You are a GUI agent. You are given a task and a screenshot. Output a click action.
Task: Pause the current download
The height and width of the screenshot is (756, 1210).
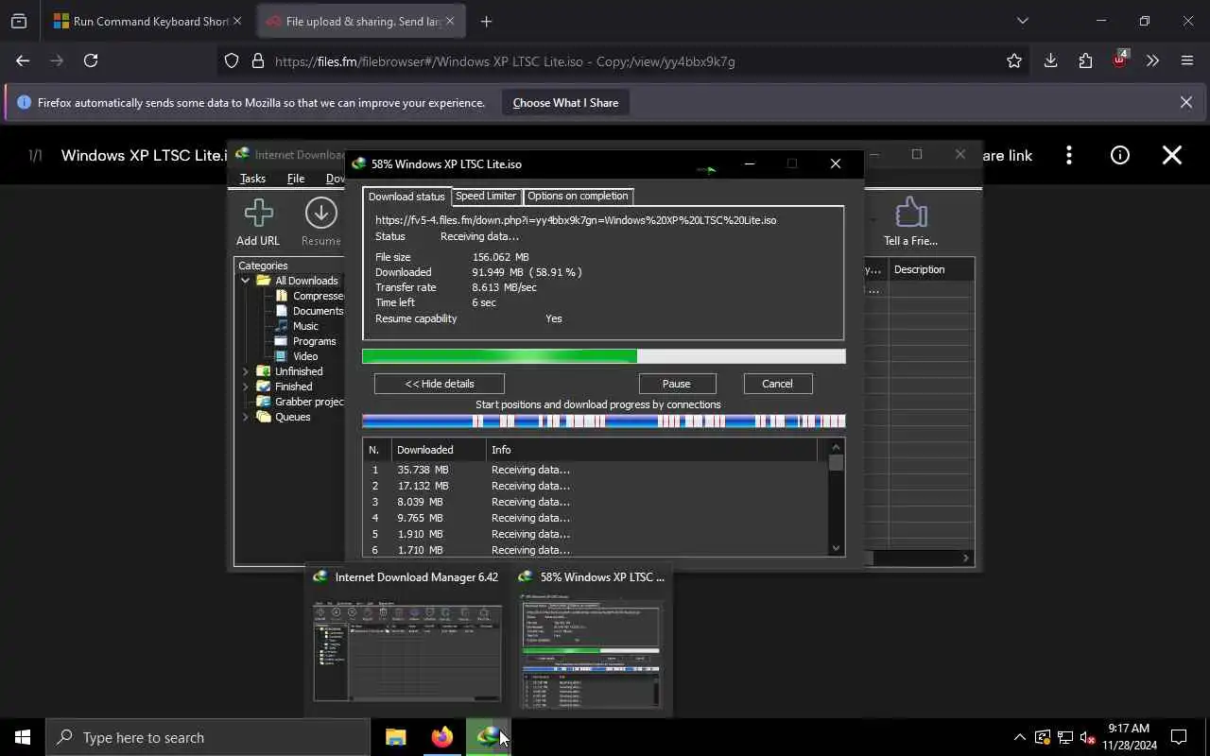pos(677,384)
